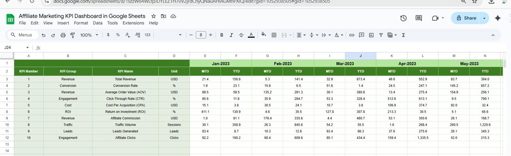Format as currency with the dollar icon

tap(108, 35)
